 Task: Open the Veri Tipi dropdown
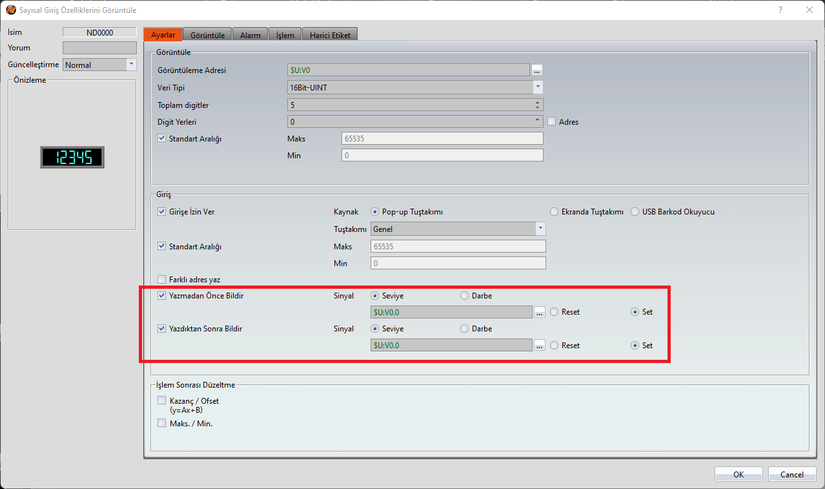(x=537, y=87)
